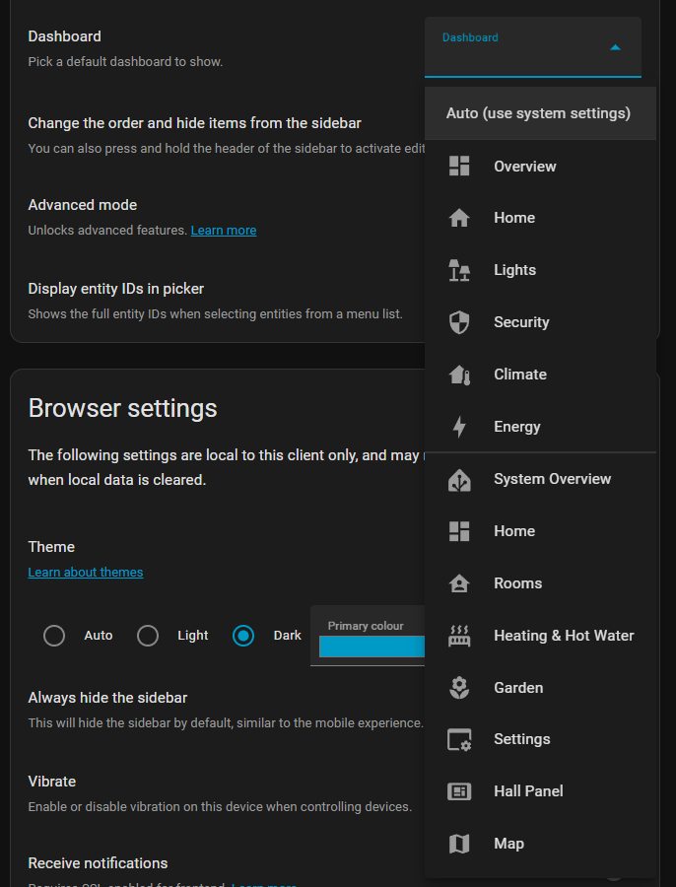676x887 pixels.
Task: Pick the Security dashboard entry
Action: (540, 322)
